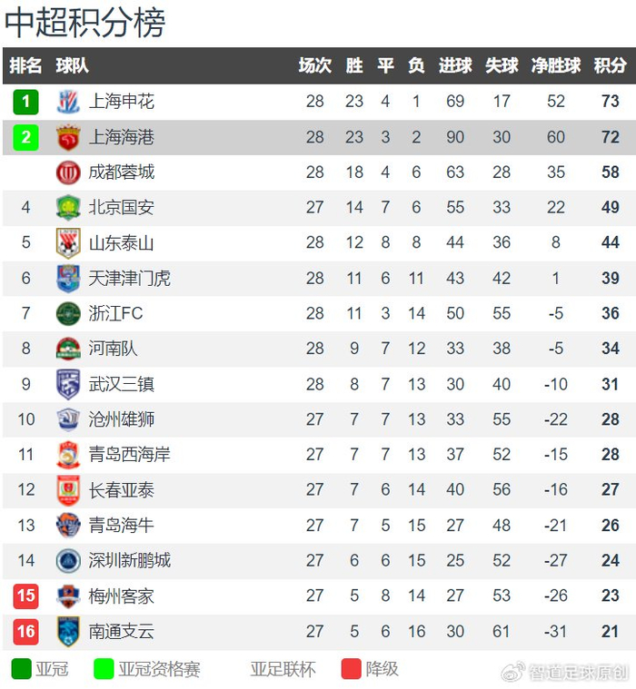Select the 梅州客家 team name
The height and width of the screenshot is (689, 636).
122,596
